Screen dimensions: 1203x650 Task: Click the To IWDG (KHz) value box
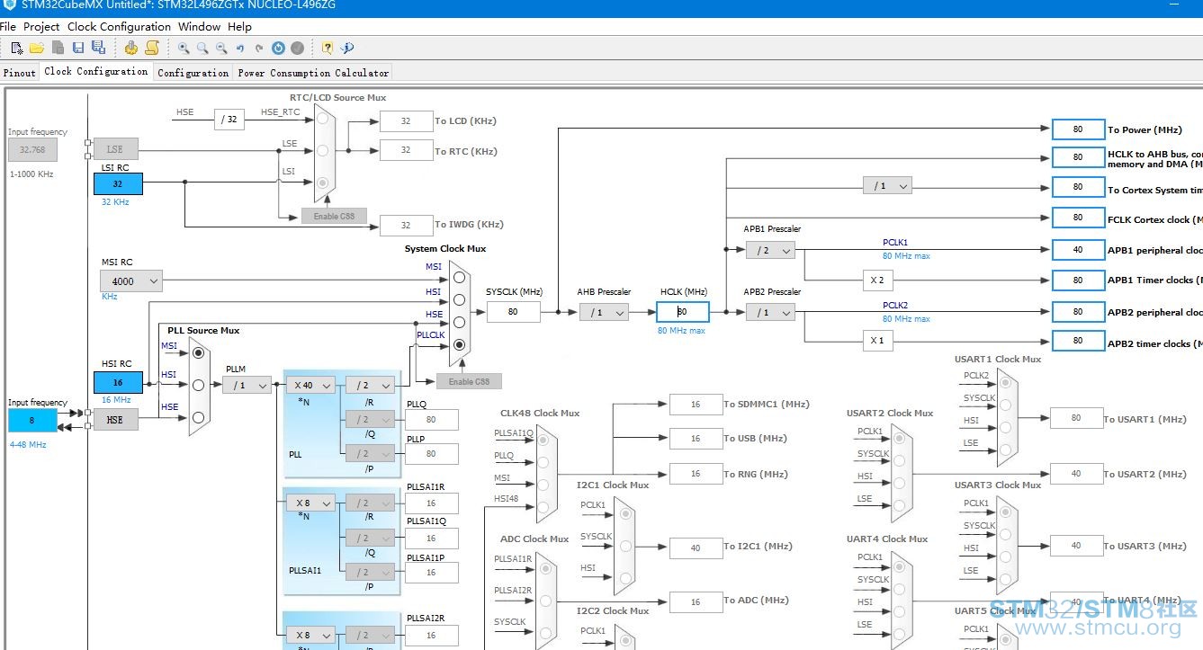pyautogui.click(x=406, y=226)
